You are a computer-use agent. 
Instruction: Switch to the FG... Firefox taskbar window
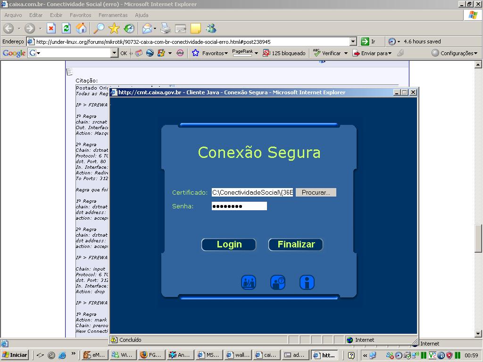[x=151, y=355]
